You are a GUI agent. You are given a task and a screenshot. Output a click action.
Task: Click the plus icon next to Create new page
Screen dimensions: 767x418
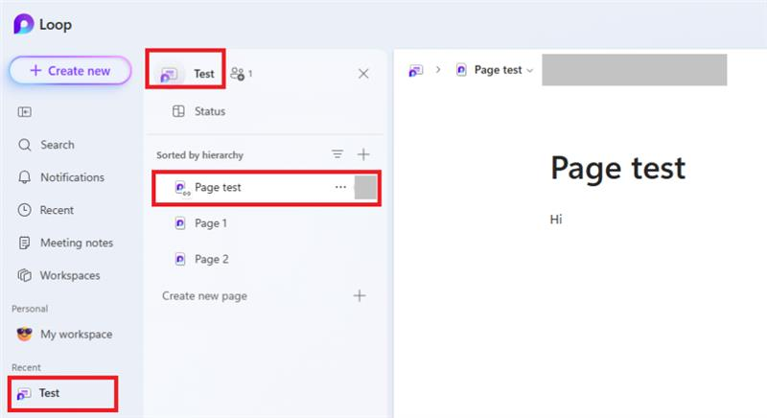[x=360, y=296]
